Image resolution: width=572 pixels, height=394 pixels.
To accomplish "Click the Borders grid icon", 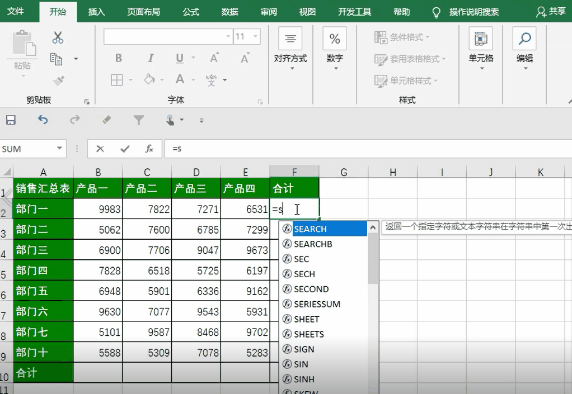I will click(116, 80).
